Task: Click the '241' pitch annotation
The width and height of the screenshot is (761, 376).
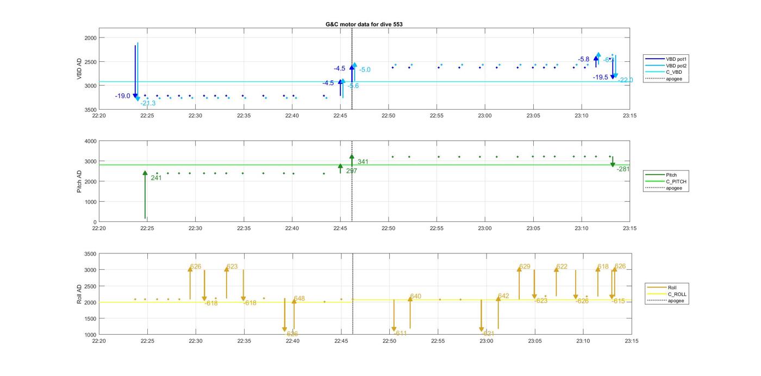Action: [x=156, y=178]
